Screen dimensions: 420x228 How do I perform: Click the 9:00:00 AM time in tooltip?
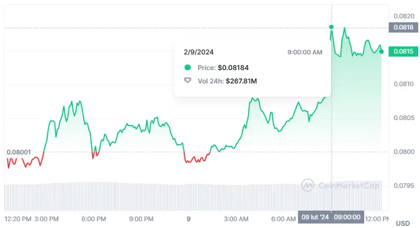click(x=305, y=52)
